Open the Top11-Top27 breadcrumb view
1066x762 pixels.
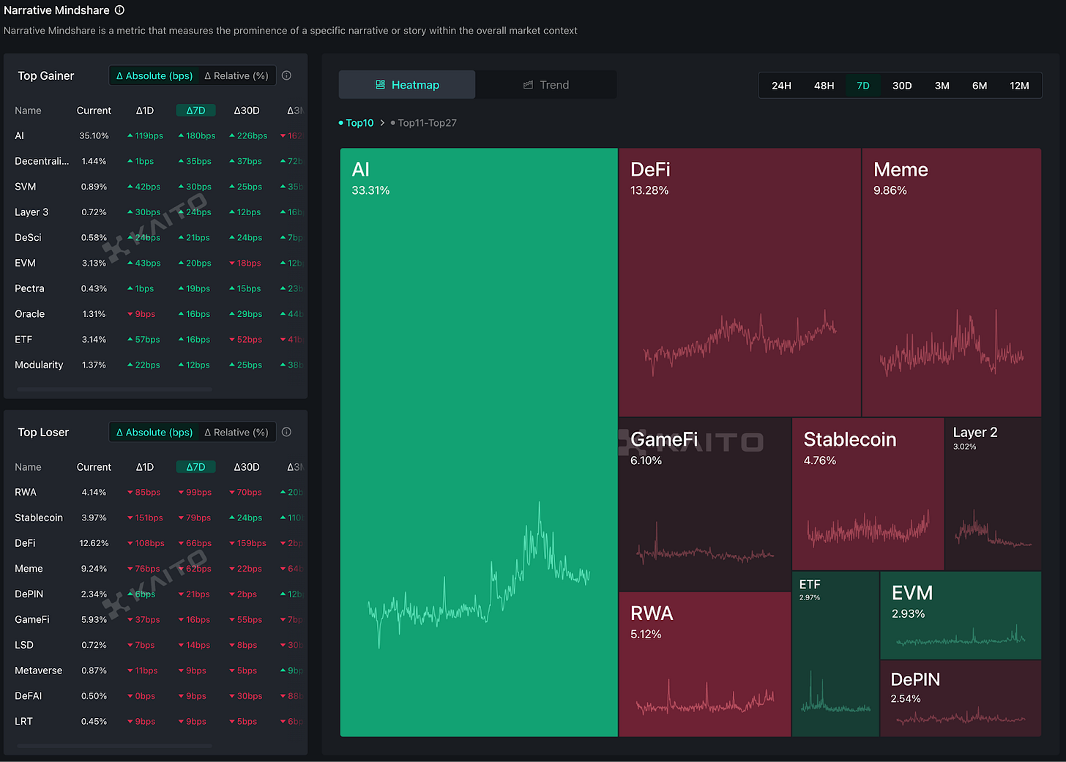click(x=427, y=123)
